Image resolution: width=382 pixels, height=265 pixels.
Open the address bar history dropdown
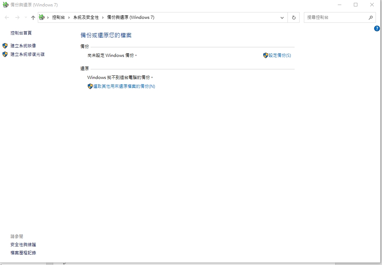pyautogui.click(x=282, y=17)
